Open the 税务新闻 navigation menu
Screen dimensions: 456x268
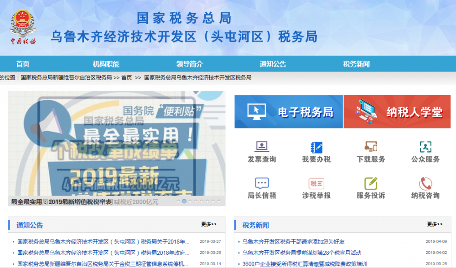point(358,64)
